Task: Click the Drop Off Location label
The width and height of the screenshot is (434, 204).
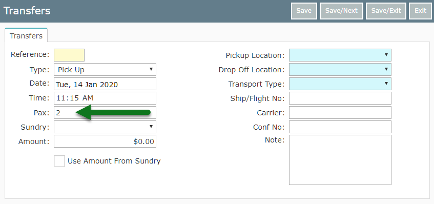Action: (x=251, y=70)
